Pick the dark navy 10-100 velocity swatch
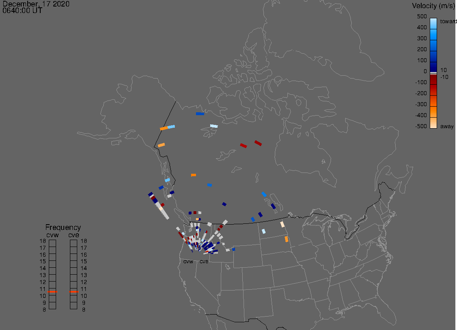 click(433, 67)
